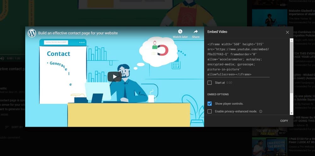This screenshot has height=156, width=315.
Task: Close the Embed Video dialog
Action: pos(287,32)
